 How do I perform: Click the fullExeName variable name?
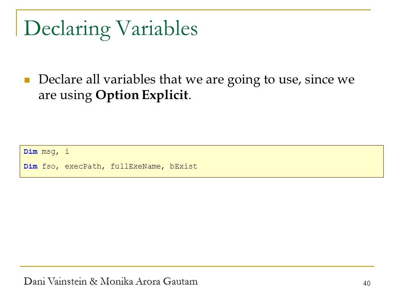pos(135,166)
